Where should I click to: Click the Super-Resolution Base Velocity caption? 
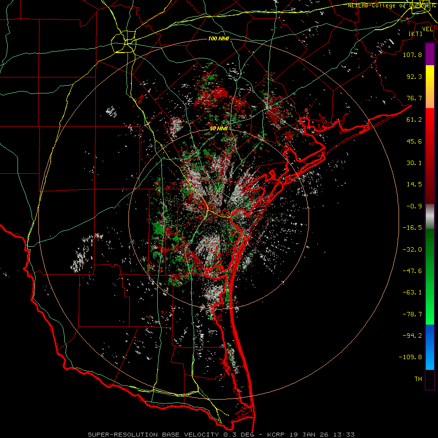tap(221, 435)
